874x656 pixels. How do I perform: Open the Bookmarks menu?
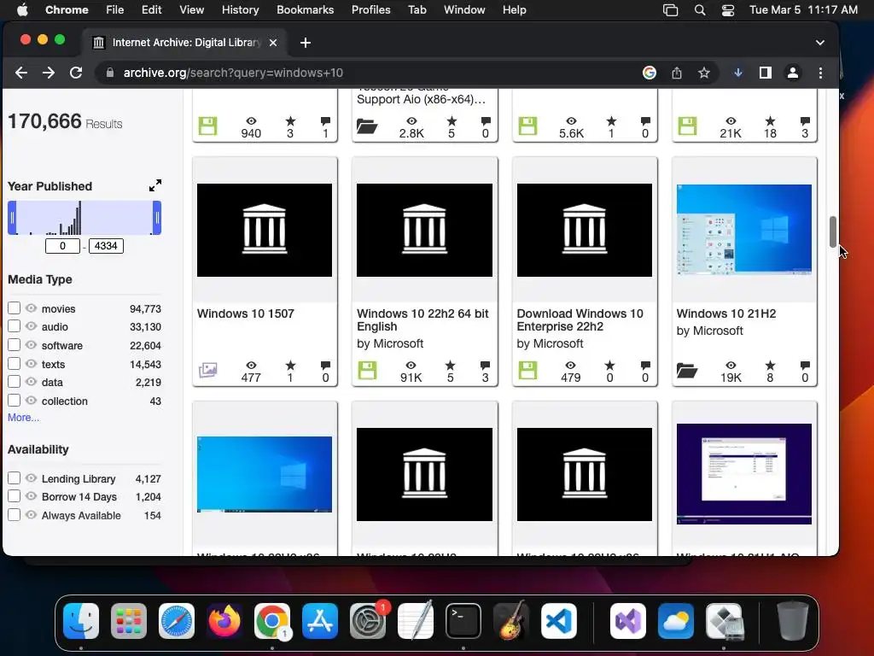point(305,9)
